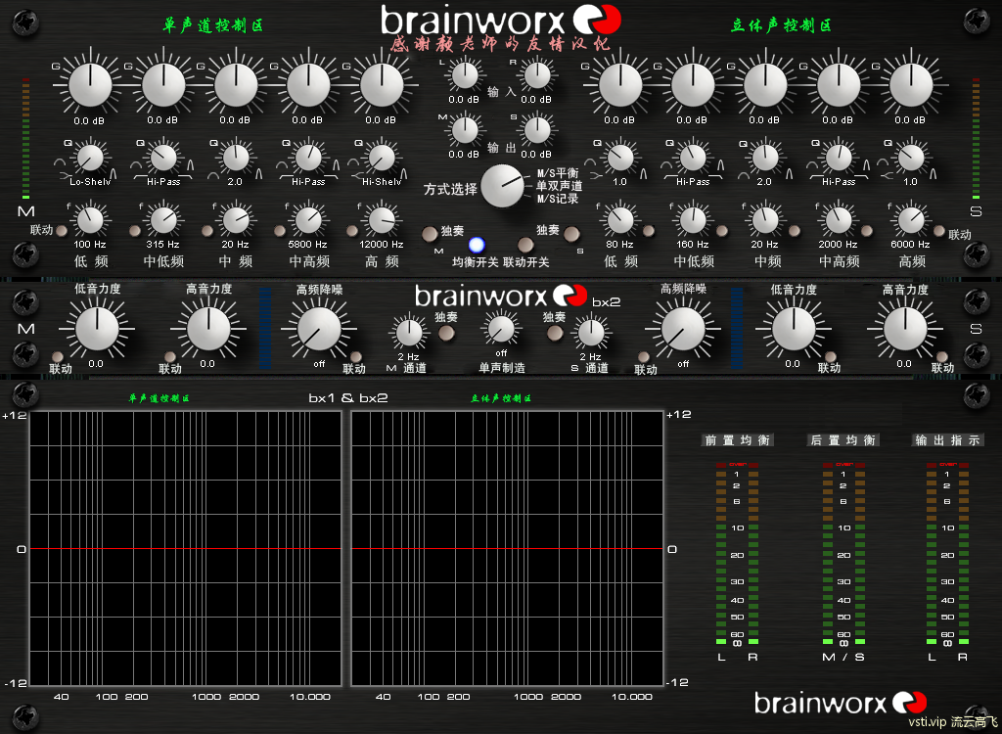Click the gain knob of the stereo 80 Hz band
The height and width of the screenshot is (734, 1002).
[619, 85]
